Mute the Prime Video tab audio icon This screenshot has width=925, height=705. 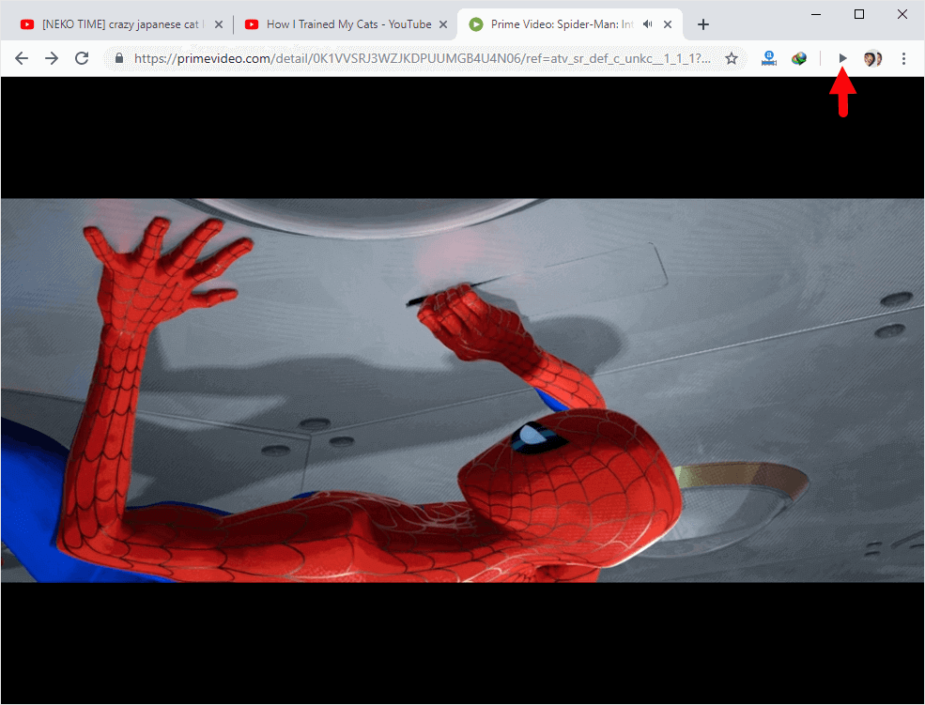pyautogui.click(x=648, y=24)
